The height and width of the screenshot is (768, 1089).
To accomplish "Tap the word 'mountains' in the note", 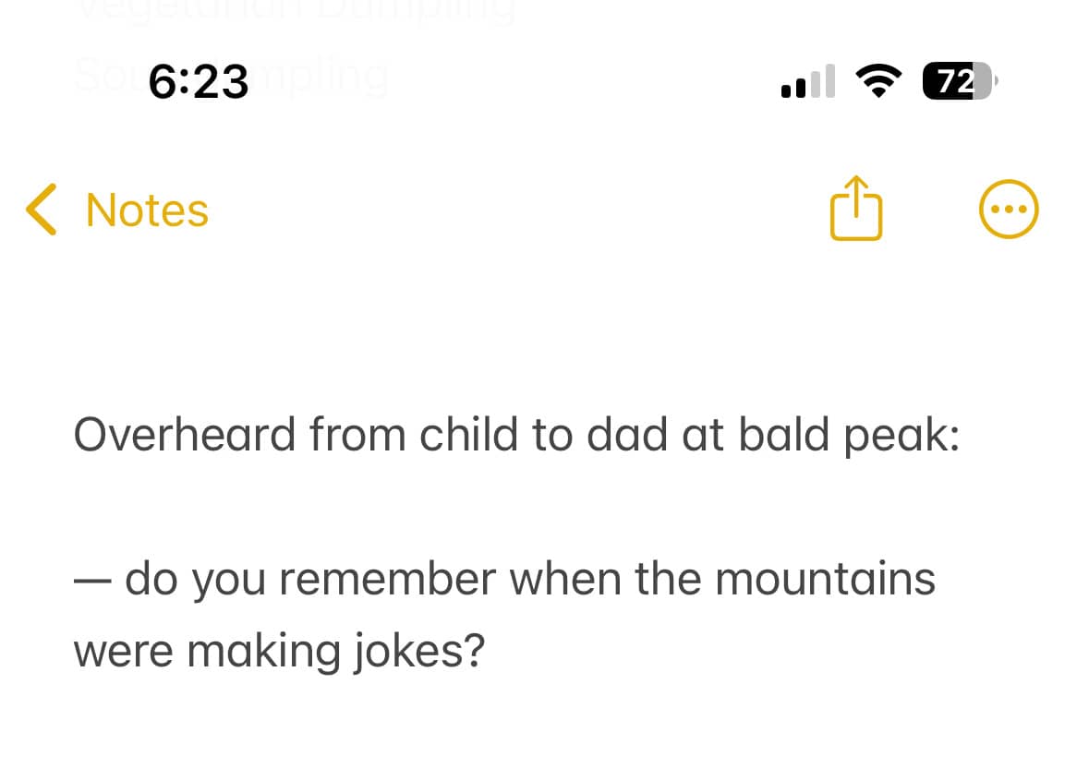I will [x=825, y=580].
